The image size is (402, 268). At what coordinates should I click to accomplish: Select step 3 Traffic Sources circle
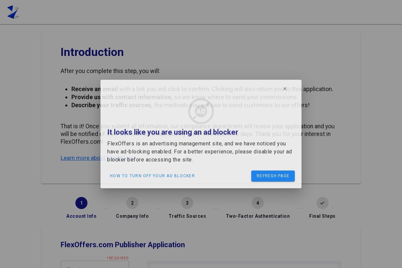point(187,203)
